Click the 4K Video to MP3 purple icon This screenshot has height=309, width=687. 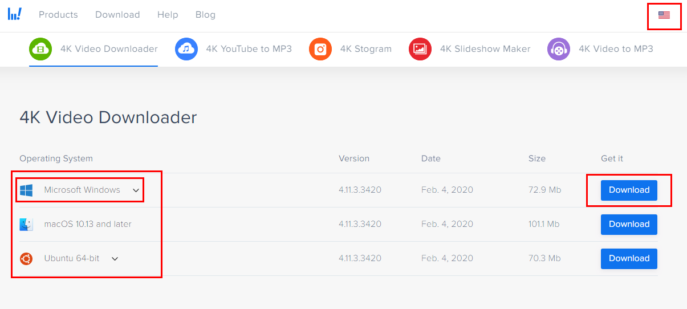559,49
